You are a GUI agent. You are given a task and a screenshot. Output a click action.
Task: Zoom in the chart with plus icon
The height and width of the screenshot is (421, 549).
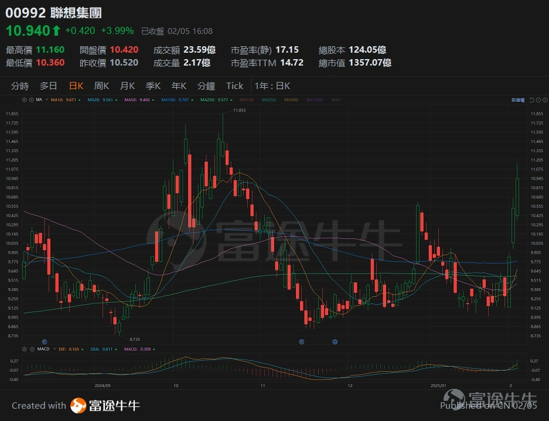(545, 100)
